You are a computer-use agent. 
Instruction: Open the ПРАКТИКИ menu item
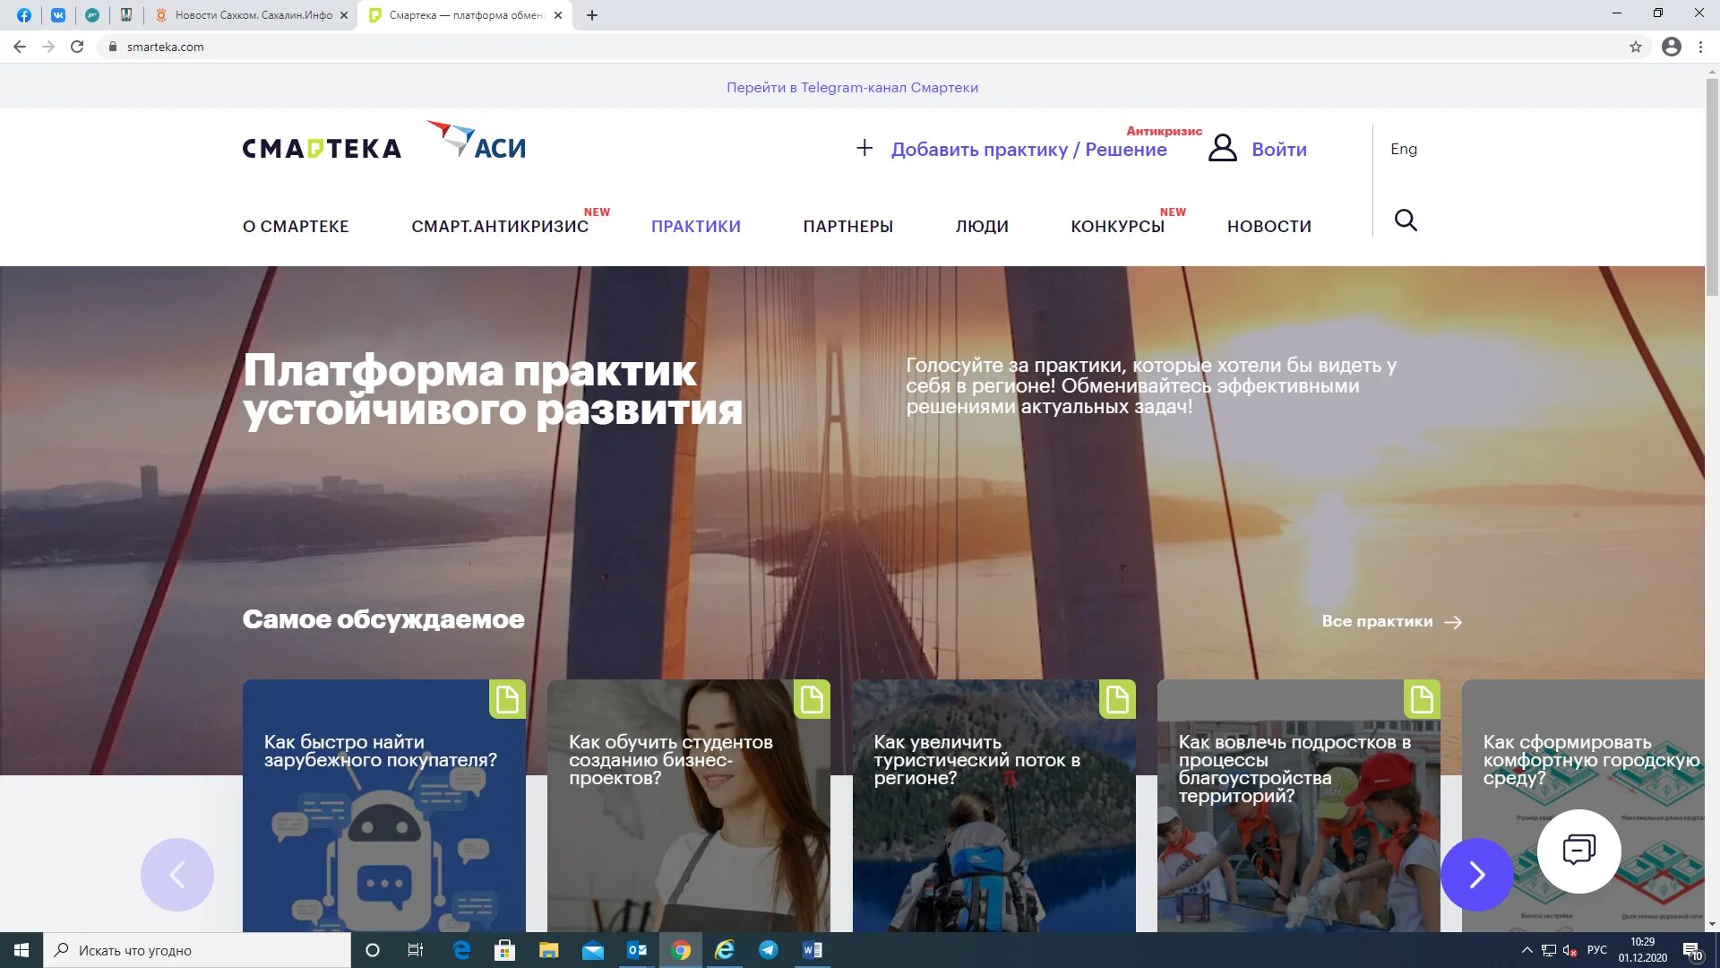point(695,227)
